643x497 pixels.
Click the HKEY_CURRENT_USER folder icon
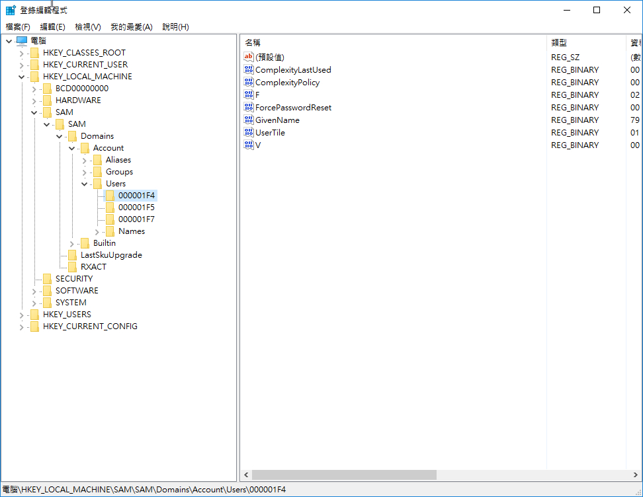click(35, 64)
